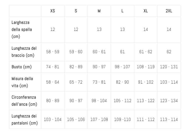188x131 pixels.
Task: Click the "Larghezza della spalla (cm)" row label
Action: coord(22,29)
